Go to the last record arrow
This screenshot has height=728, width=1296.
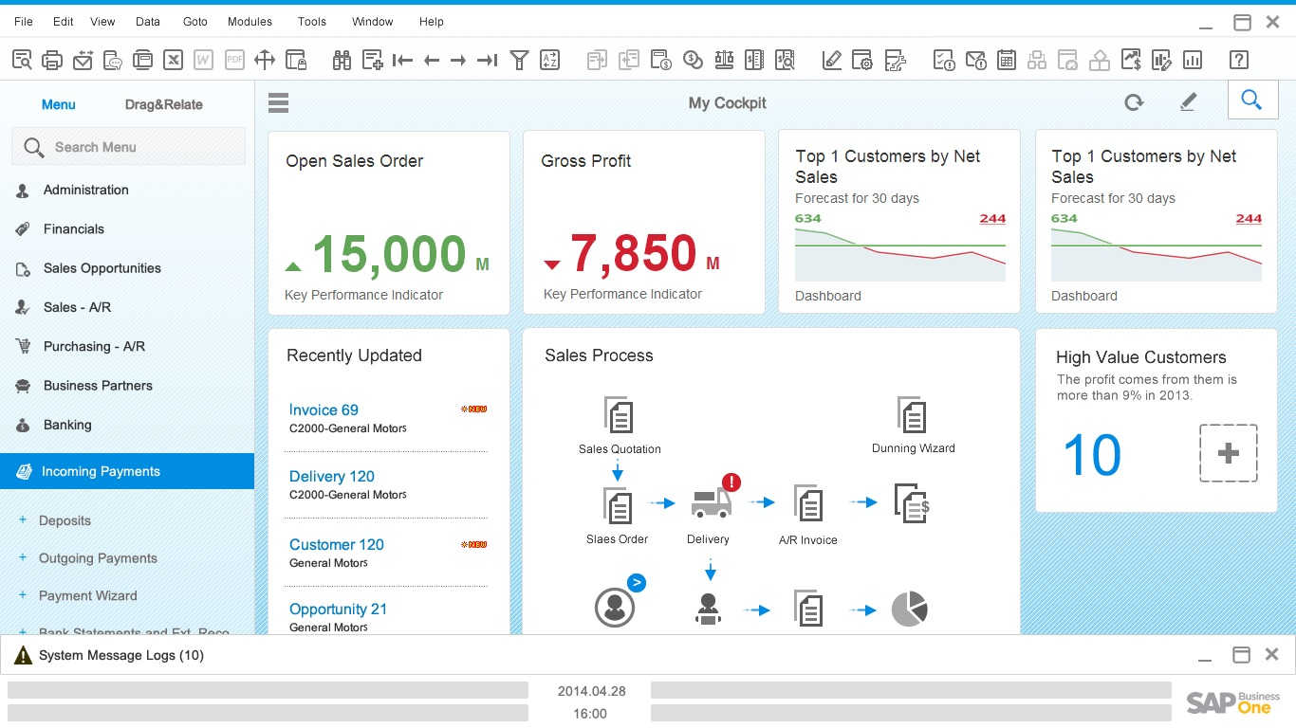(487, 61)
